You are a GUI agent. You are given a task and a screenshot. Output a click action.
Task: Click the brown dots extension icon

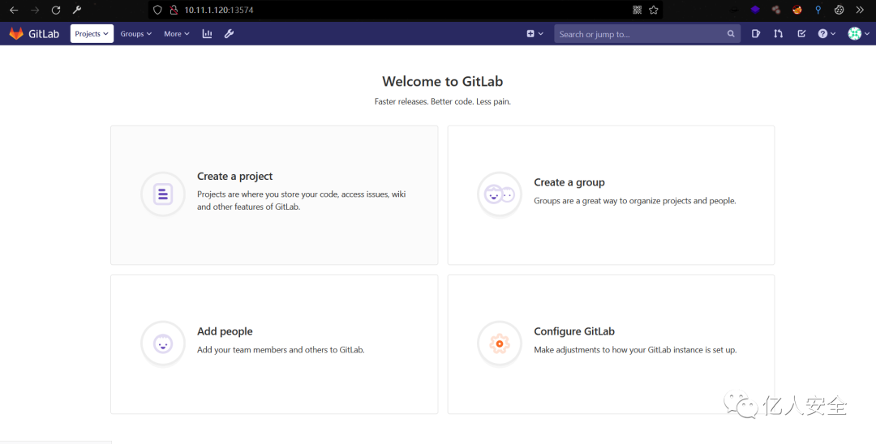[776, 10]
